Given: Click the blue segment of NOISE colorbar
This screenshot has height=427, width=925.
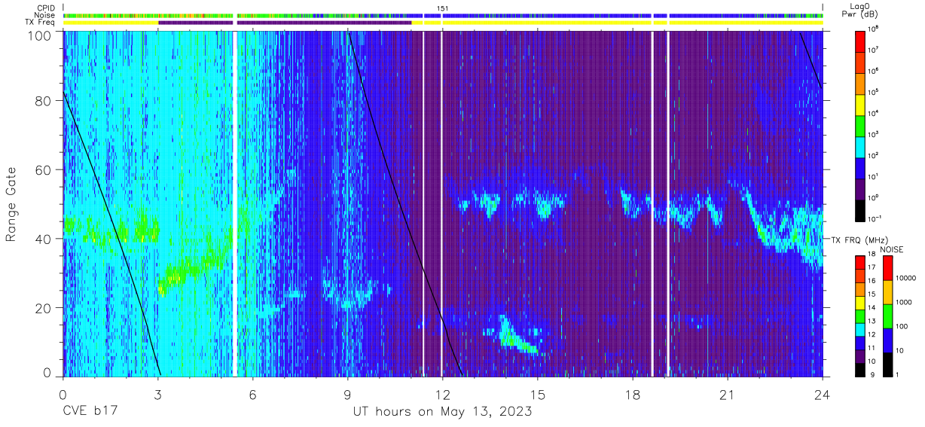Looking at the screenshot, I should 888,340.
